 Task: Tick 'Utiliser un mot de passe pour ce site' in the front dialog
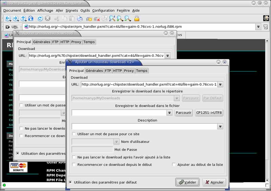tap(74, 134)
